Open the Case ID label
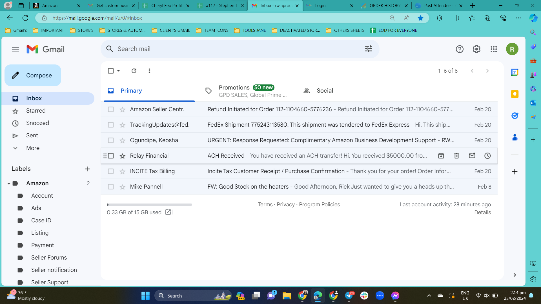541x304 pixels. pyautogui.click(x=41, y=220)
